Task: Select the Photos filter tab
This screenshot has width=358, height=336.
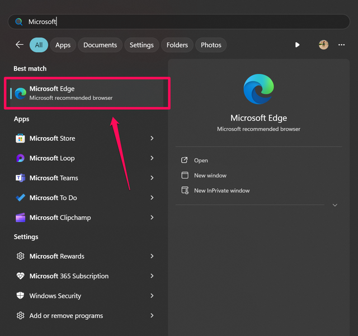Action: pos(211,45)
